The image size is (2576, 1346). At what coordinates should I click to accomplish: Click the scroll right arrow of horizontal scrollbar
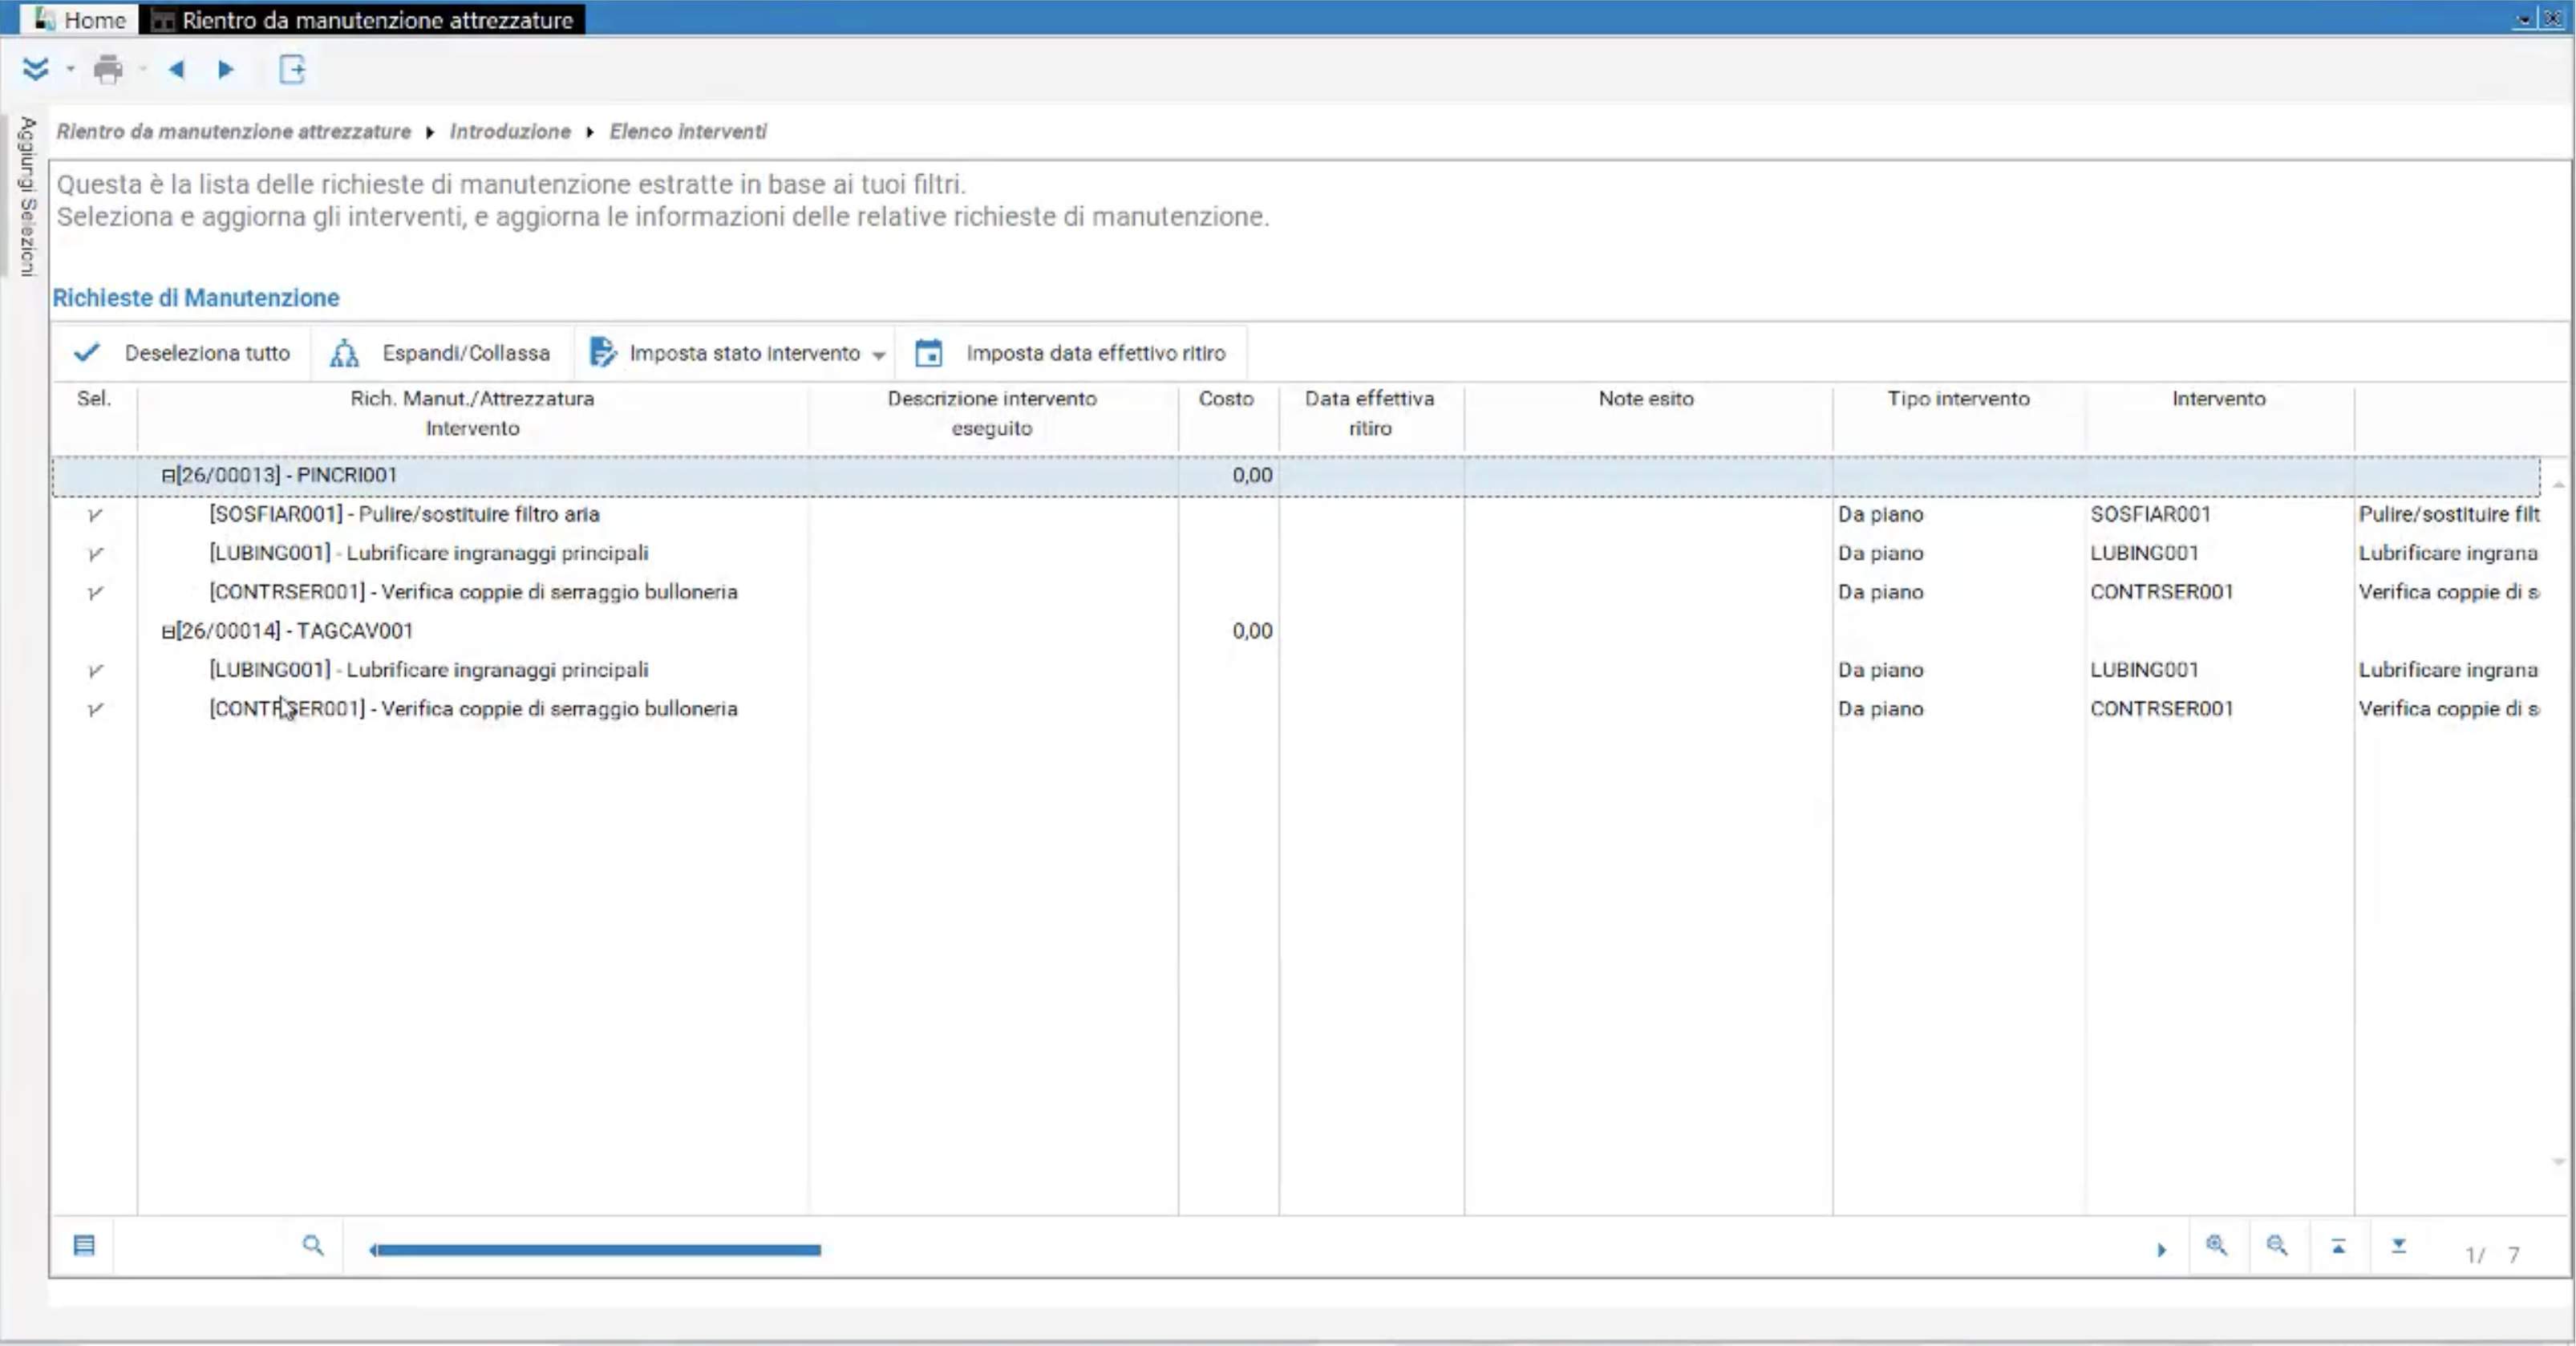pyautogui.click(x=2161, y=1250)
